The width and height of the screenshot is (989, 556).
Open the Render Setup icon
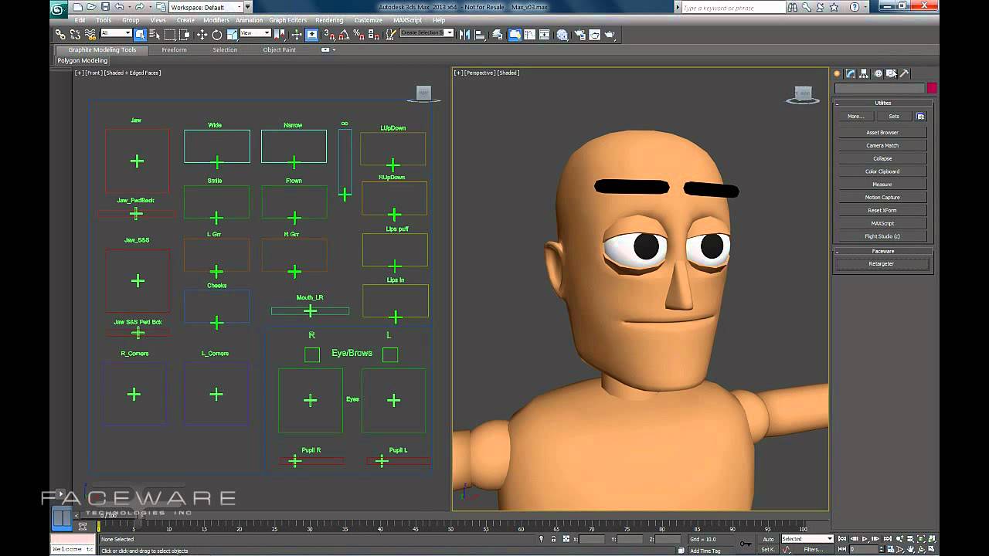[x=579, y=35]
